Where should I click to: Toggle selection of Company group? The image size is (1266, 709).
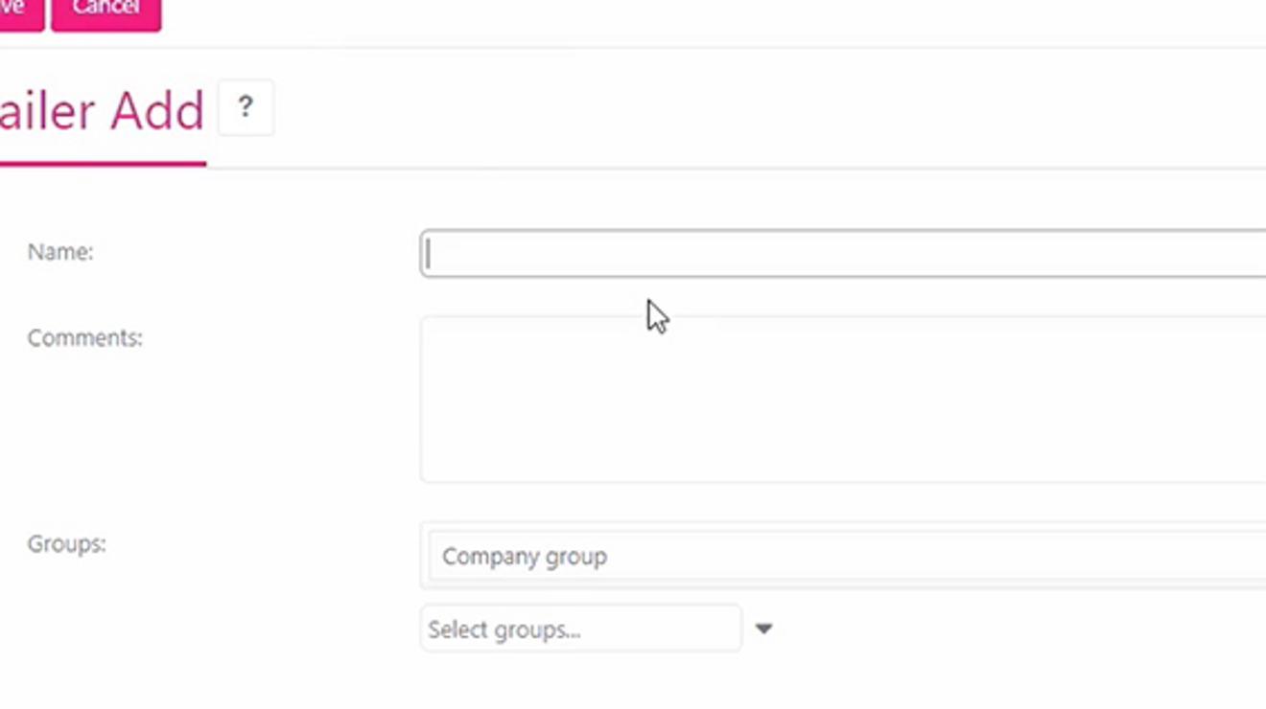coord(524,556)
